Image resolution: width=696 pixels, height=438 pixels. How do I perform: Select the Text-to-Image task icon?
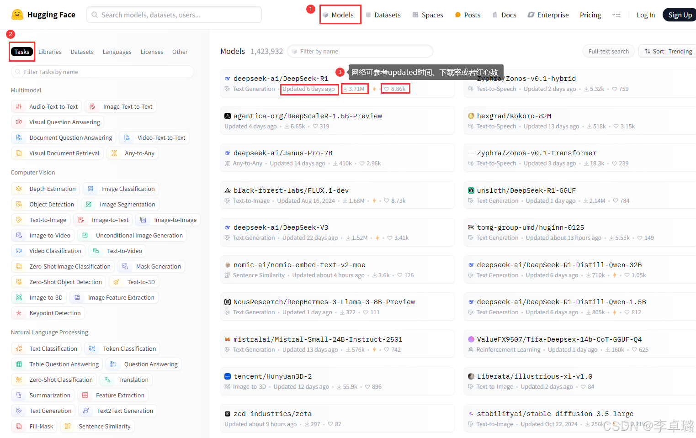click(x=19, y=220)
